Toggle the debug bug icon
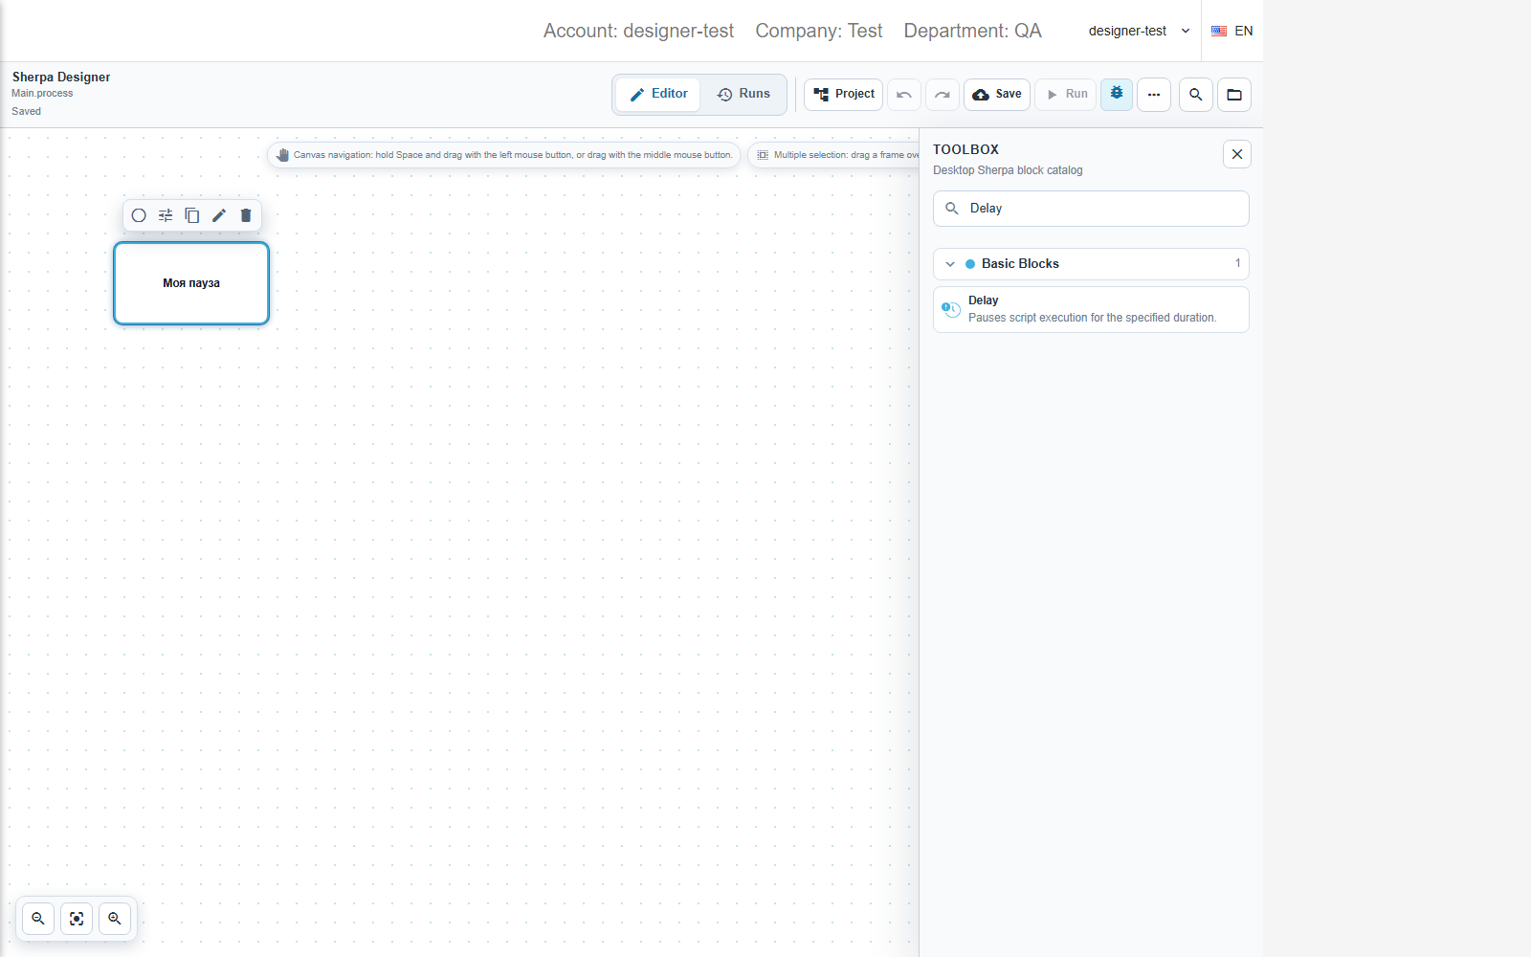Screen dimensions: 1531x957 1117,94
